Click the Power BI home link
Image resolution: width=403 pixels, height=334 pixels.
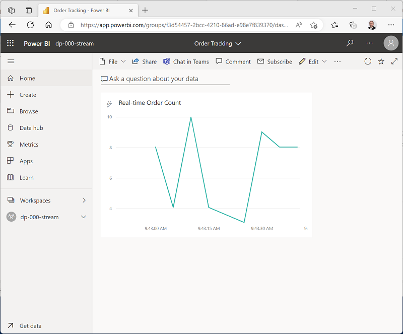(37, 43)
